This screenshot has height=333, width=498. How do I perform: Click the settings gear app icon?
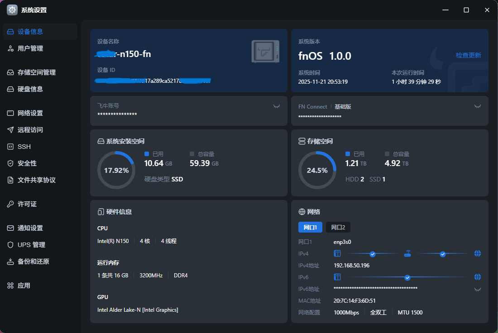[12, 10]
